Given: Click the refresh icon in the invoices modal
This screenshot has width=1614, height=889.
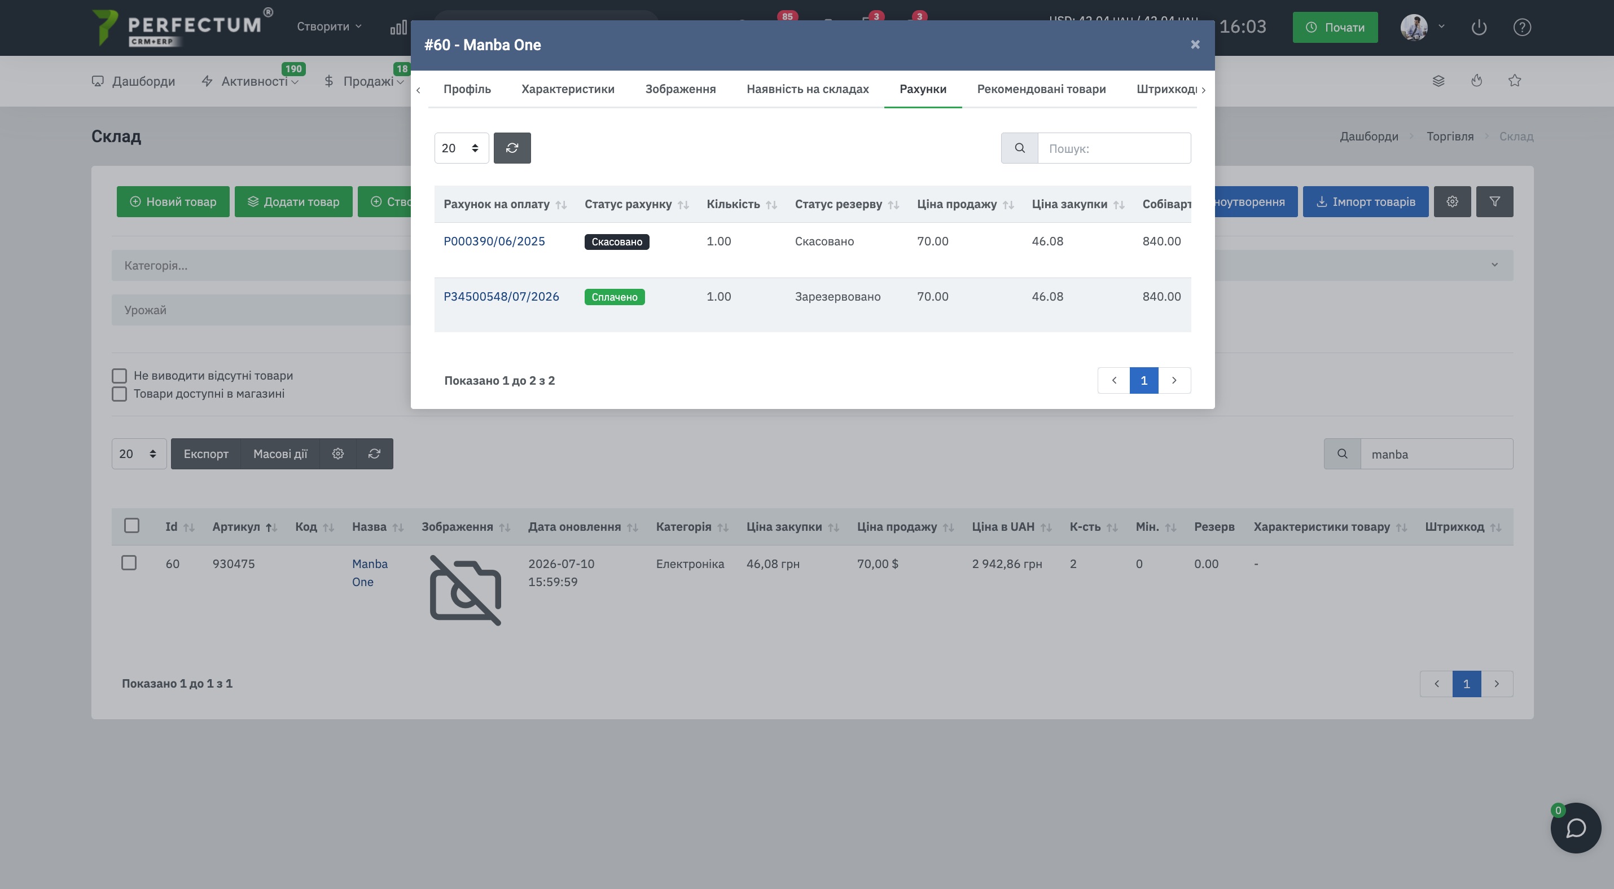Looking at the screenshot, I should click(512, 148).
